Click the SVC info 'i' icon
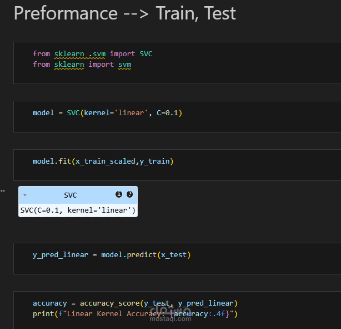 [x=118, y=194]
